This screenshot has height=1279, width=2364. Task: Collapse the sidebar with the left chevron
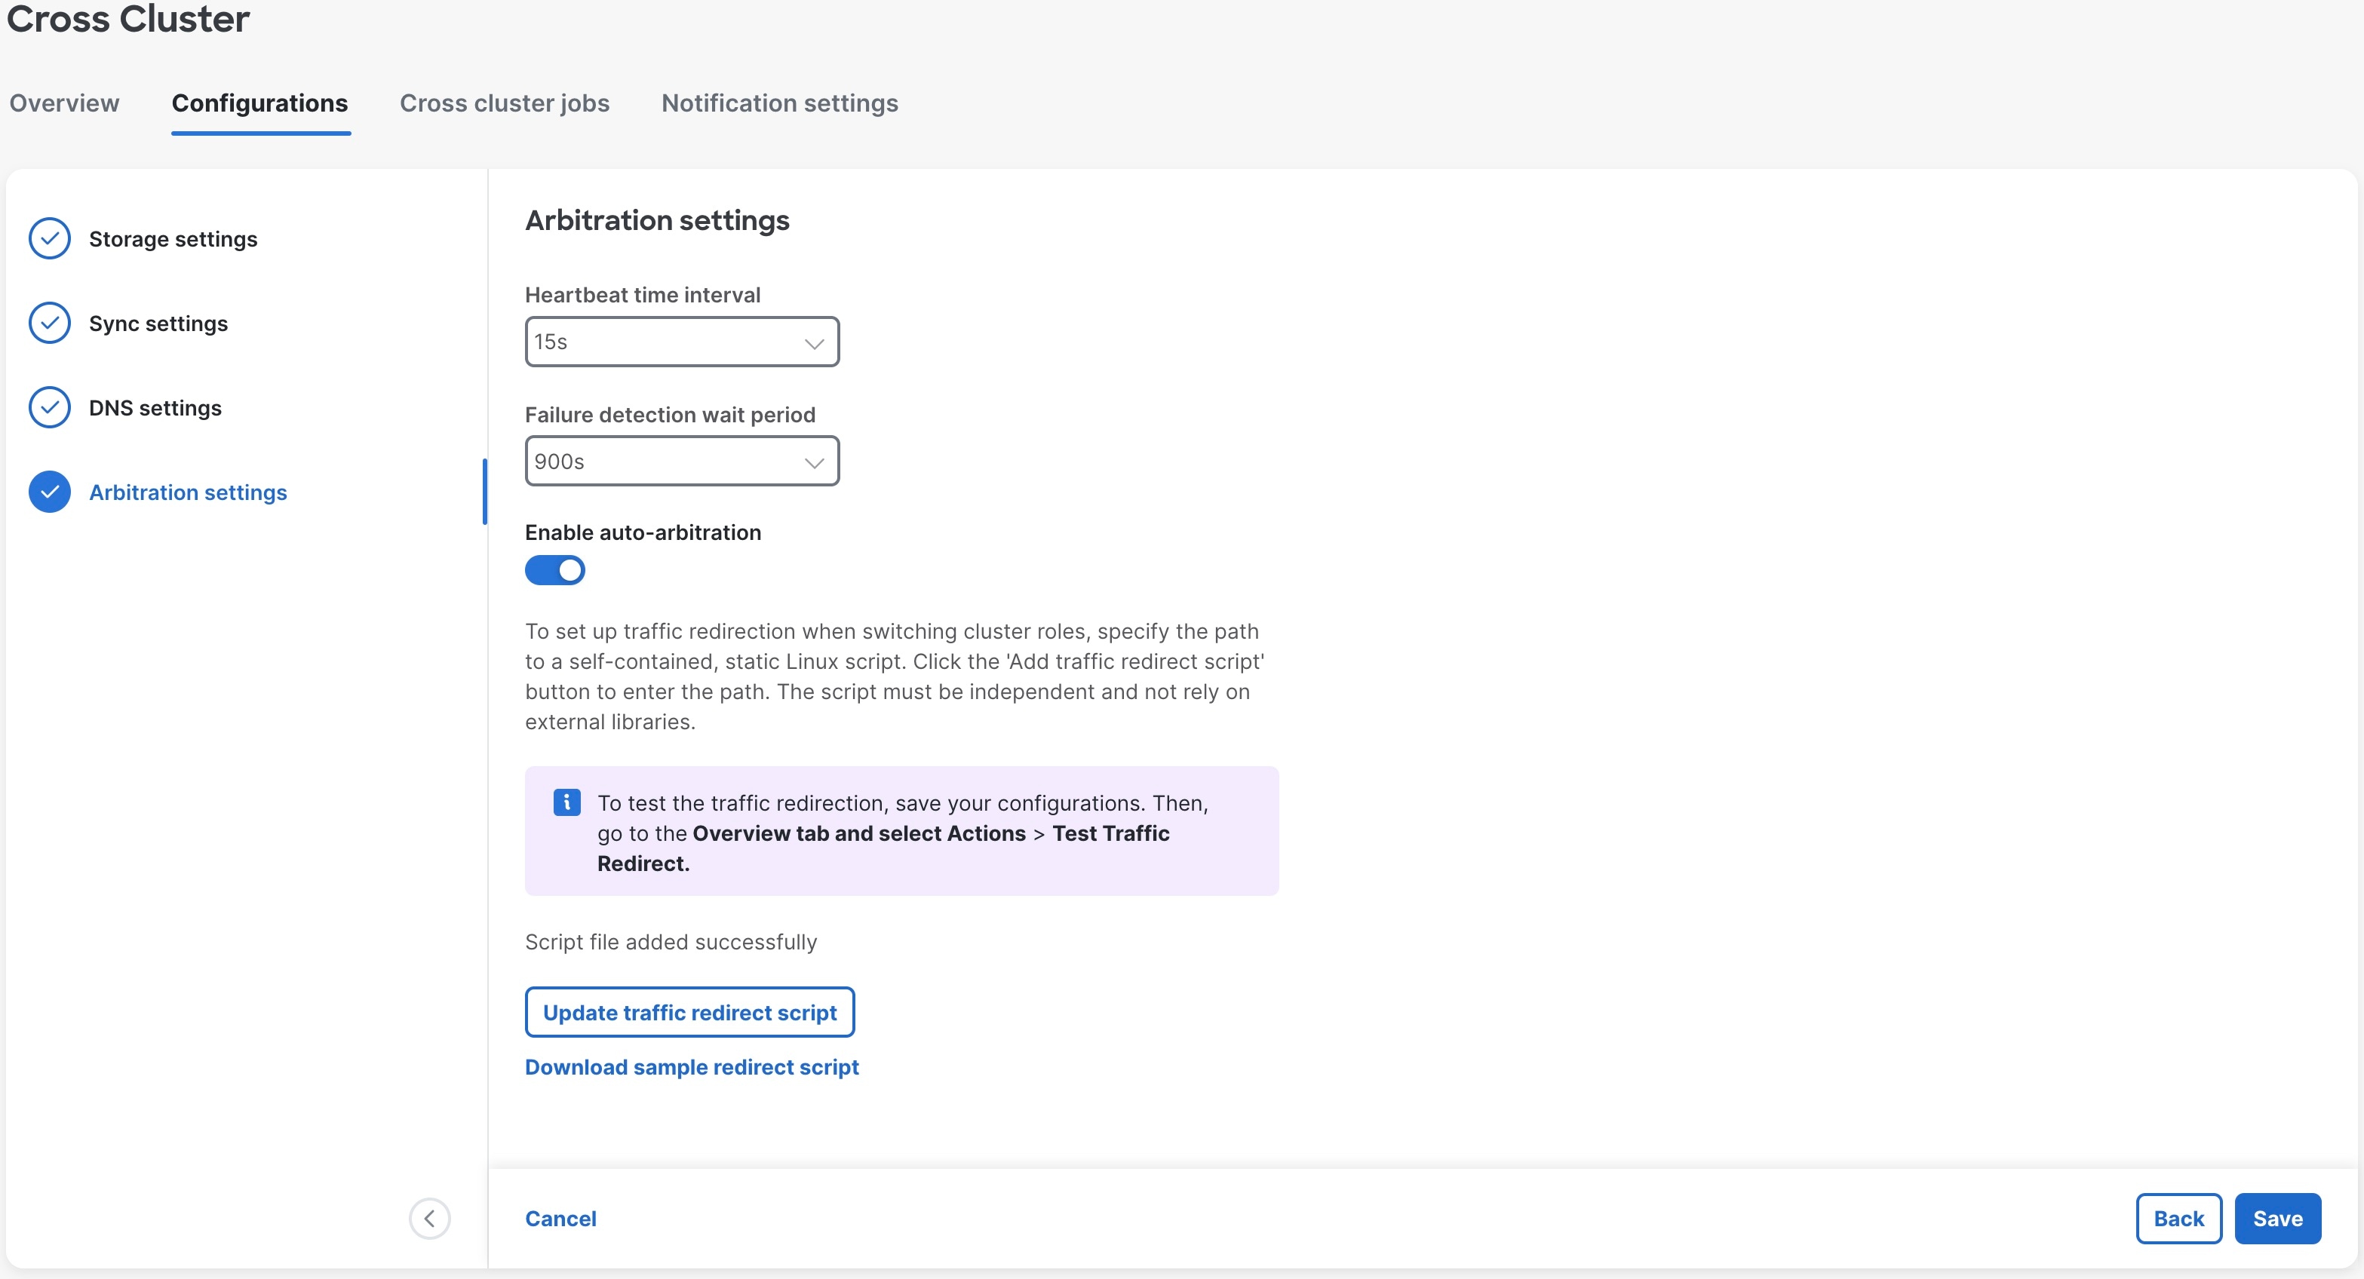[x=429, y=1219]
